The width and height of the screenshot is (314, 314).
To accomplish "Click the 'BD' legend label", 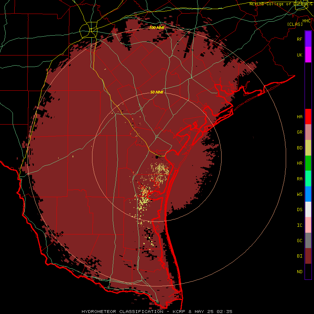I will pos(299,148).
